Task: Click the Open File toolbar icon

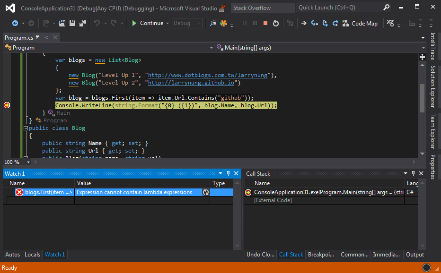Action: point(62,23)
